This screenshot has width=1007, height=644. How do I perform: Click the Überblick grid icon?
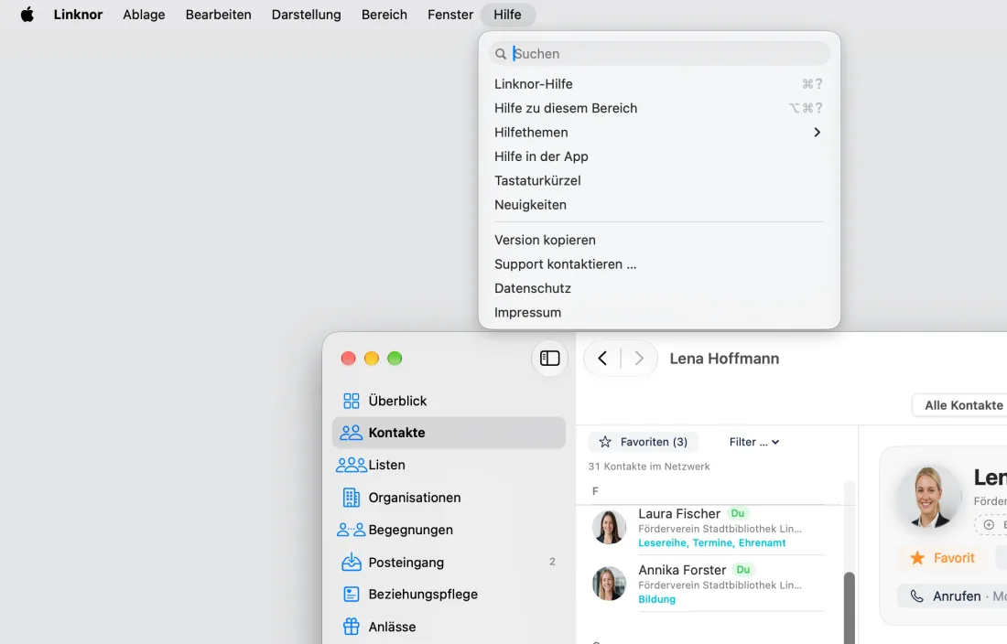tap(352, 401)
